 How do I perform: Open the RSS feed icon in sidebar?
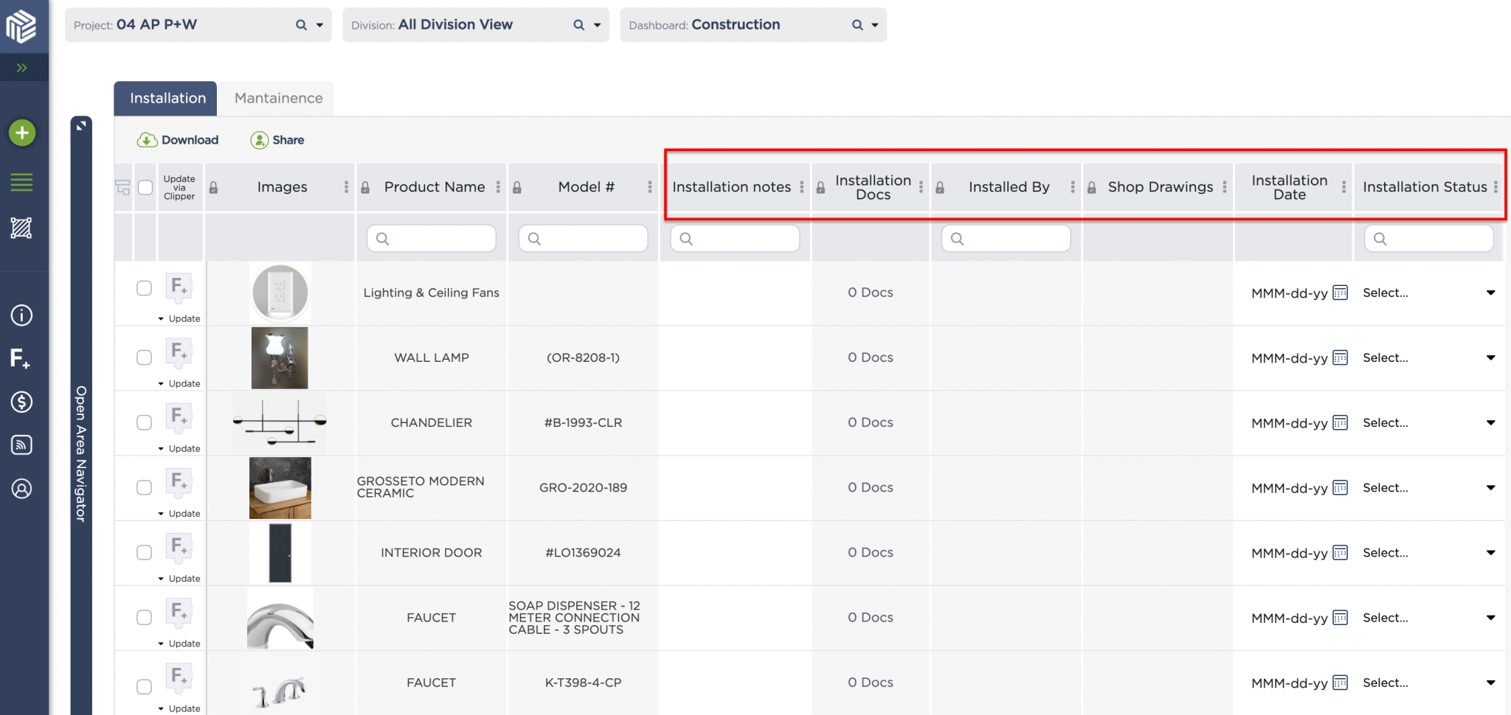coord(21,445)
